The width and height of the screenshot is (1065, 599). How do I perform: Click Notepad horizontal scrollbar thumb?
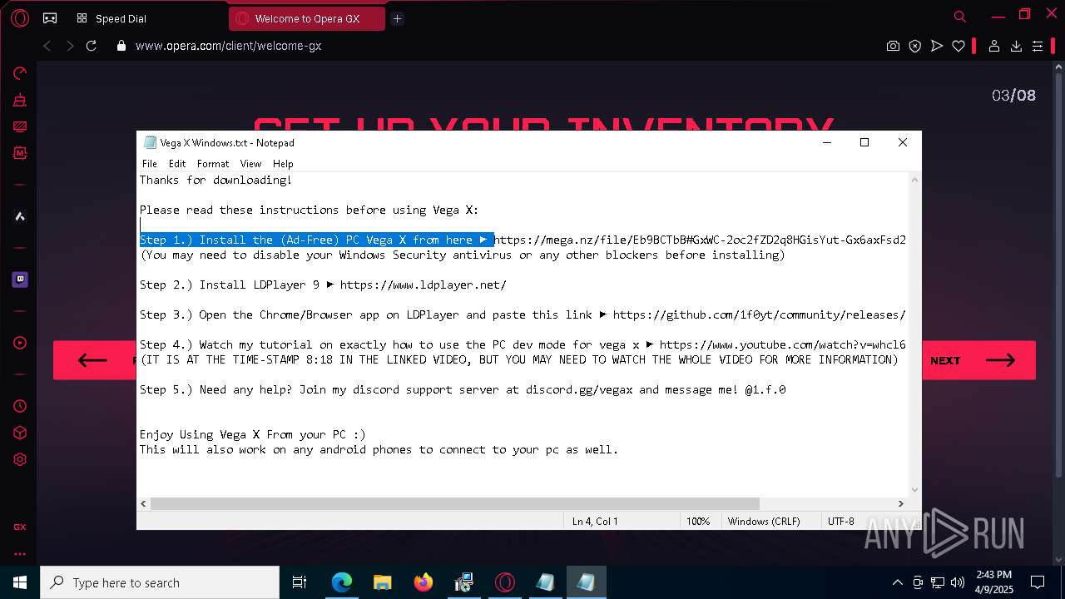point(454,503)
